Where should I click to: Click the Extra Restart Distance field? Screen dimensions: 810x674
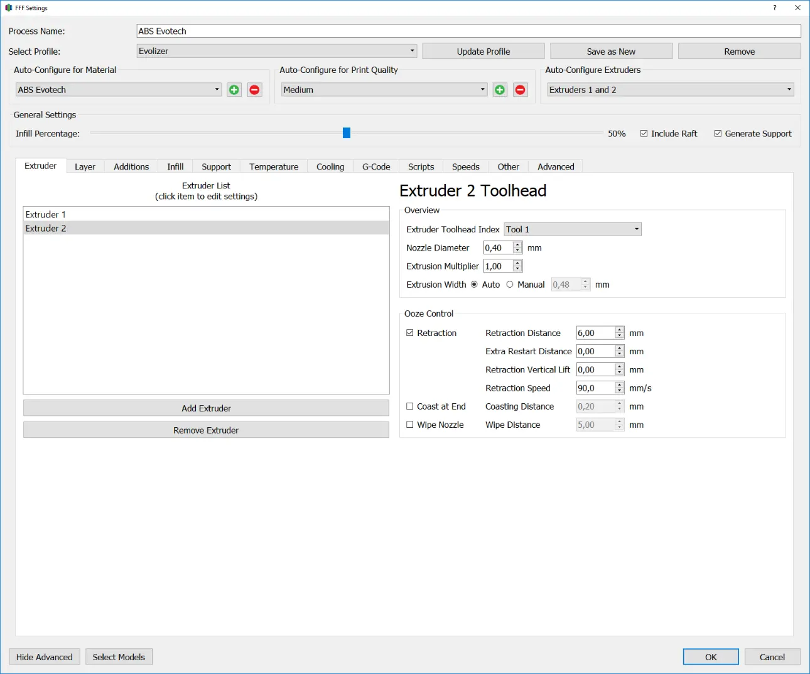595,351
